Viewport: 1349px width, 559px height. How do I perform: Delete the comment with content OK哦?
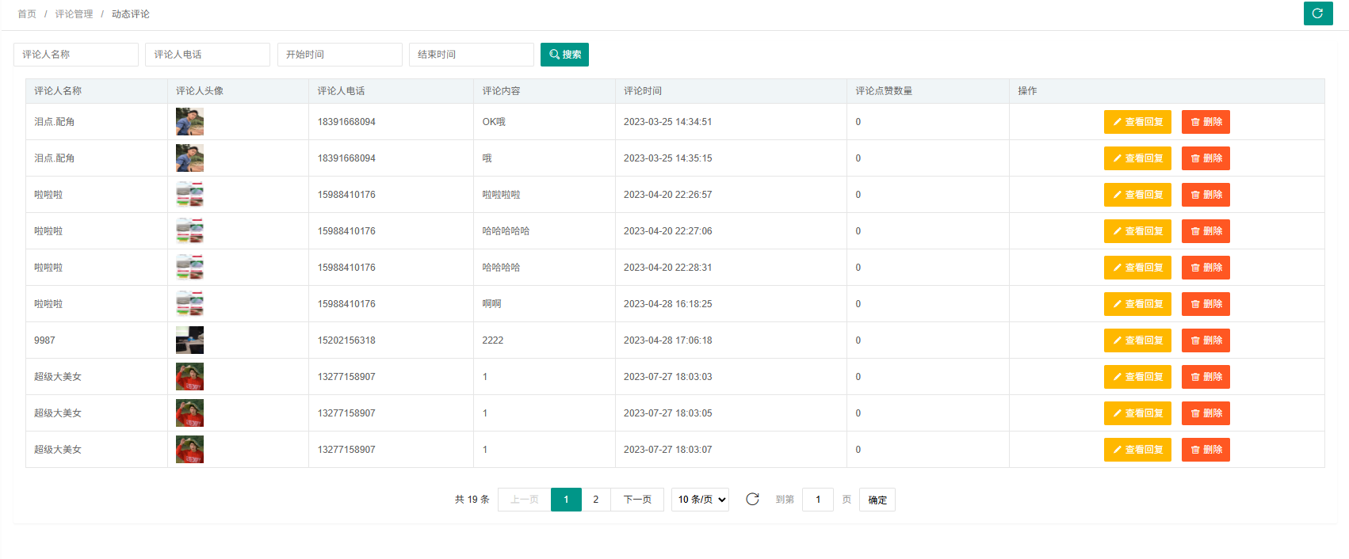click(x=1205, y=122)
